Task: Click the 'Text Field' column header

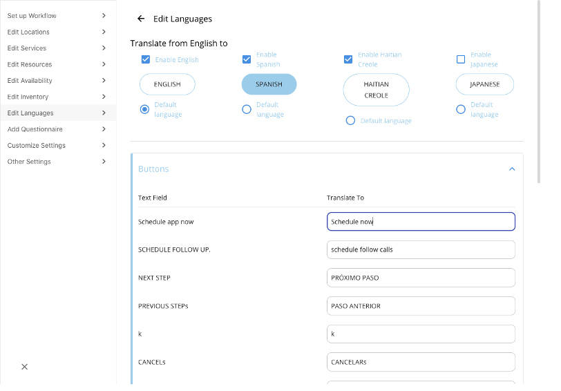Action: coord(153,198)
